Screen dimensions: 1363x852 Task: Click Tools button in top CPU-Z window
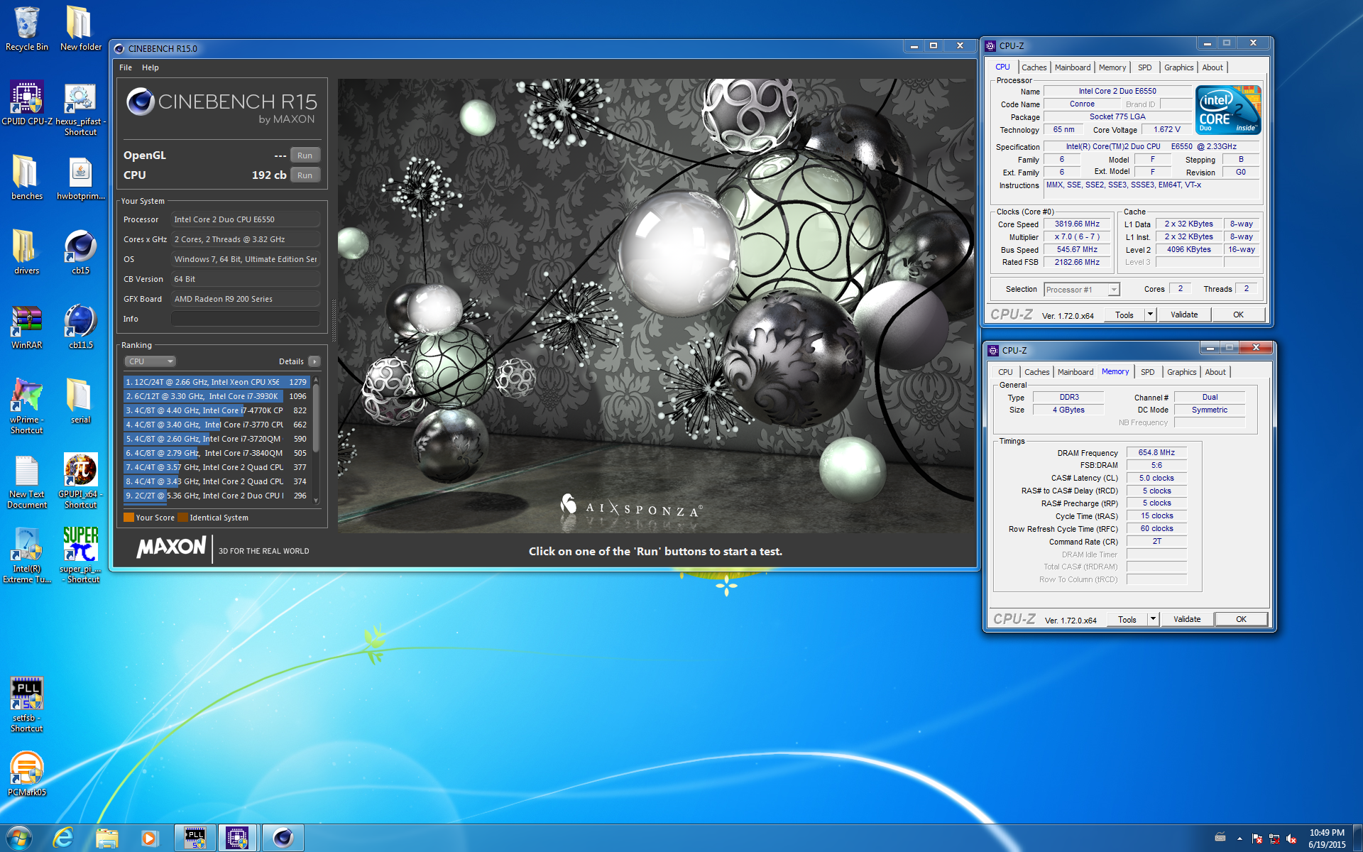tap(1124, 315)
